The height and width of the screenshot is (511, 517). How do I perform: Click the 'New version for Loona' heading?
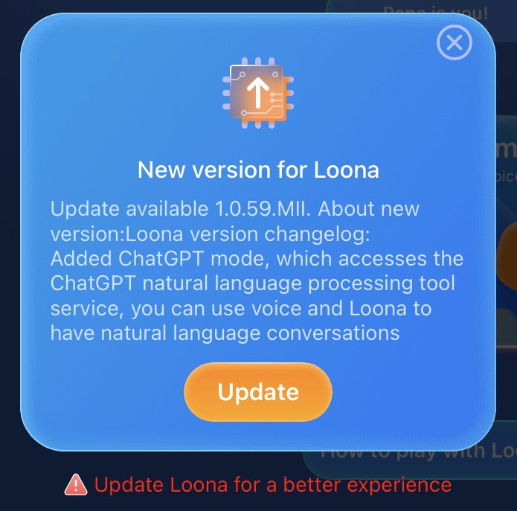click(258, 170)
